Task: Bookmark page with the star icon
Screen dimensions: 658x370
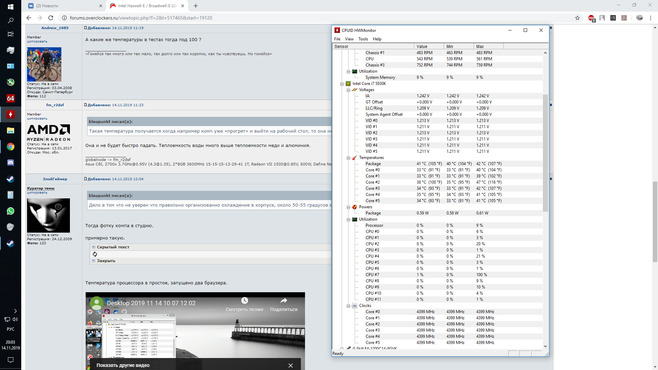Action: click(x=577, y=18)
